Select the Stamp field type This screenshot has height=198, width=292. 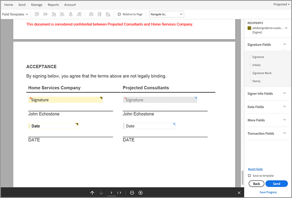coord(256,81)
